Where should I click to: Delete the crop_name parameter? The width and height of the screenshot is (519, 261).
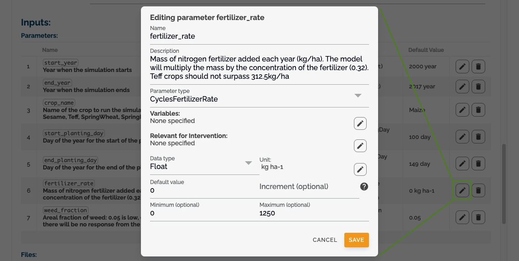click(x=478, y=110)
